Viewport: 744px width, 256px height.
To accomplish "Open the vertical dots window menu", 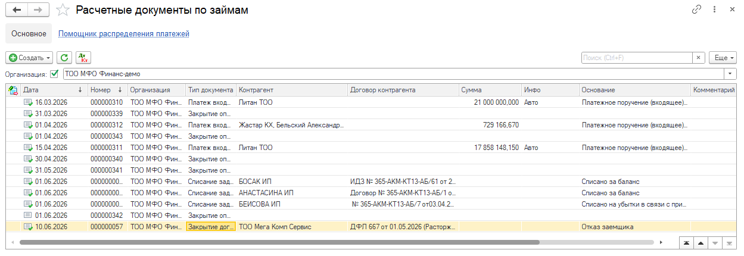I will pos(715,10).
